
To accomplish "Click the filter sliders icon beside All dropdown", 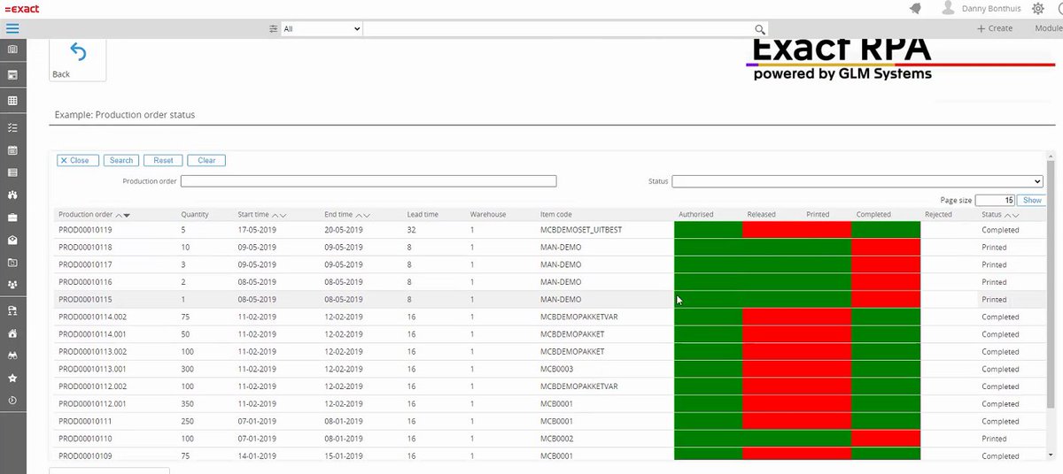I will coord(274,29).
